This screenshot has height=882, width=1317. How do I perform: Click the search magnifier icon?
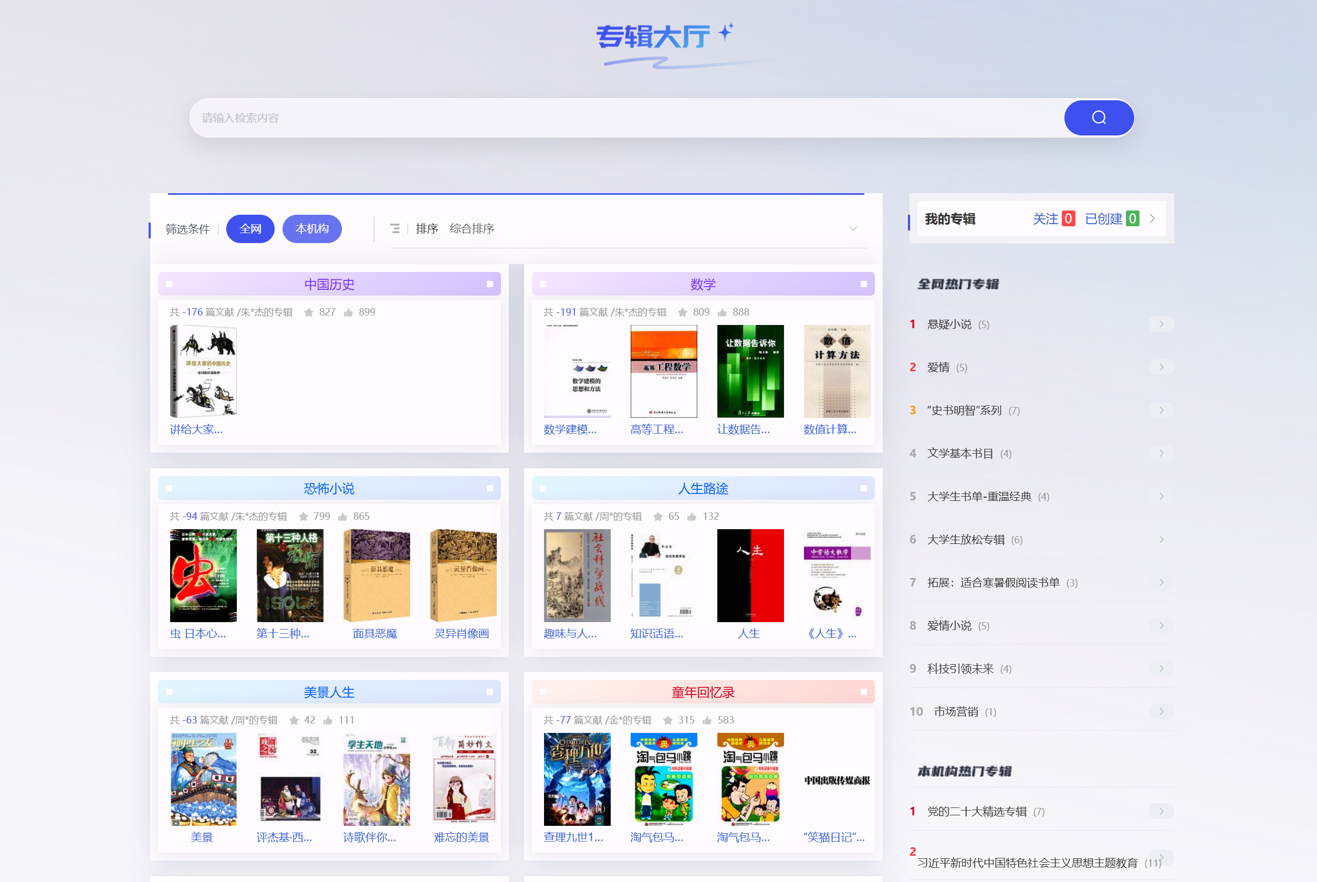[1098, 118]
